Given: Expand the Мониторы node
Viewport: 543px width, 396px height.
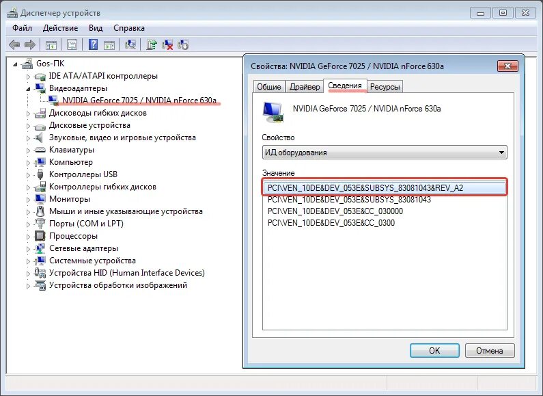Looking at the screenshot, I should [x=28, y=200].
